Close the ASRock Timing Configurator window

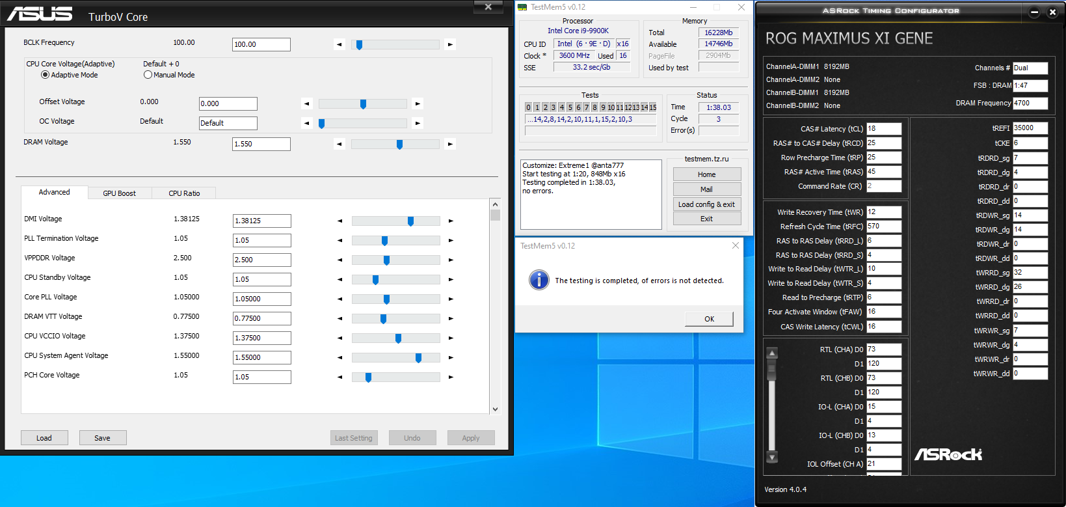[1052, 12]
